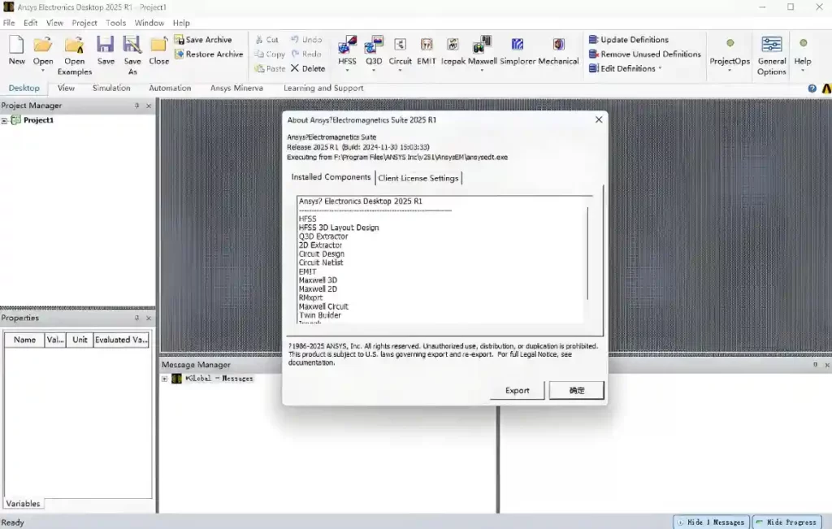The image size is (832, 529).
Task: Click the Export button in dialog
Action: [517, 391]
